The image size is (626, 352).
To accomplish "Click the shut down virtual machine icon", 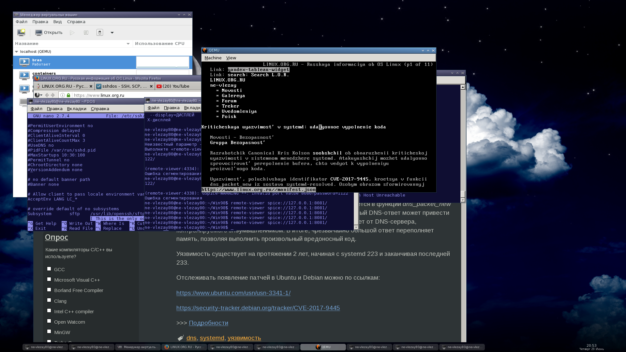I will pyautogui.click(x=100, y=33).
